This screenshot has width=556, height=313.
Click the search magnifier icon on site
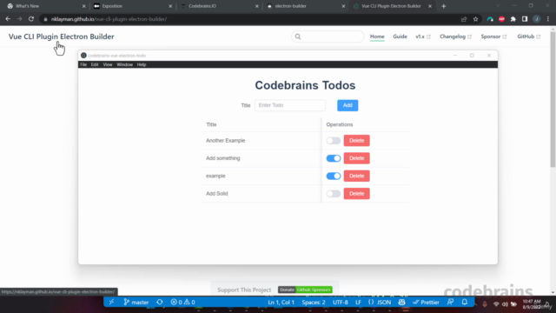(x=298, y=37)
